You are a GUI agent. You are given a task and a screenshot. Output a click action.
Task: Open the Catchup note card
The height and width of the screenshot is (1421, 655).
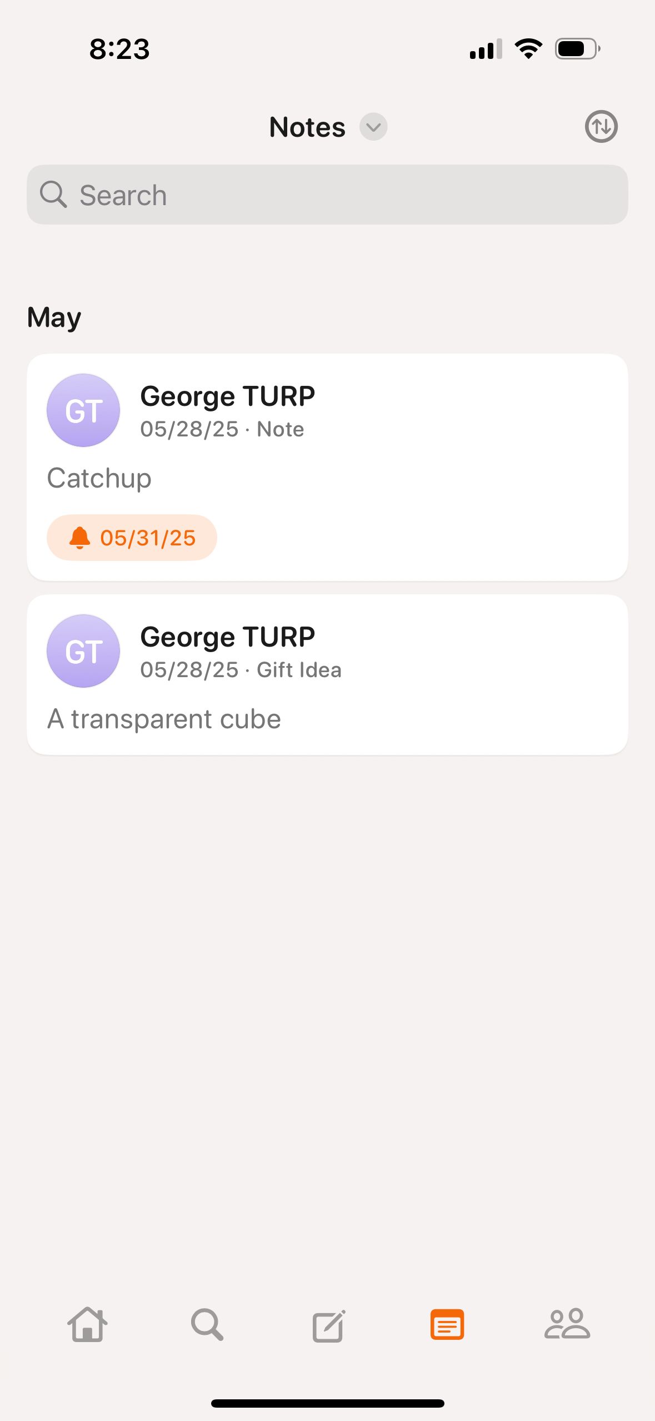(327, 467)
